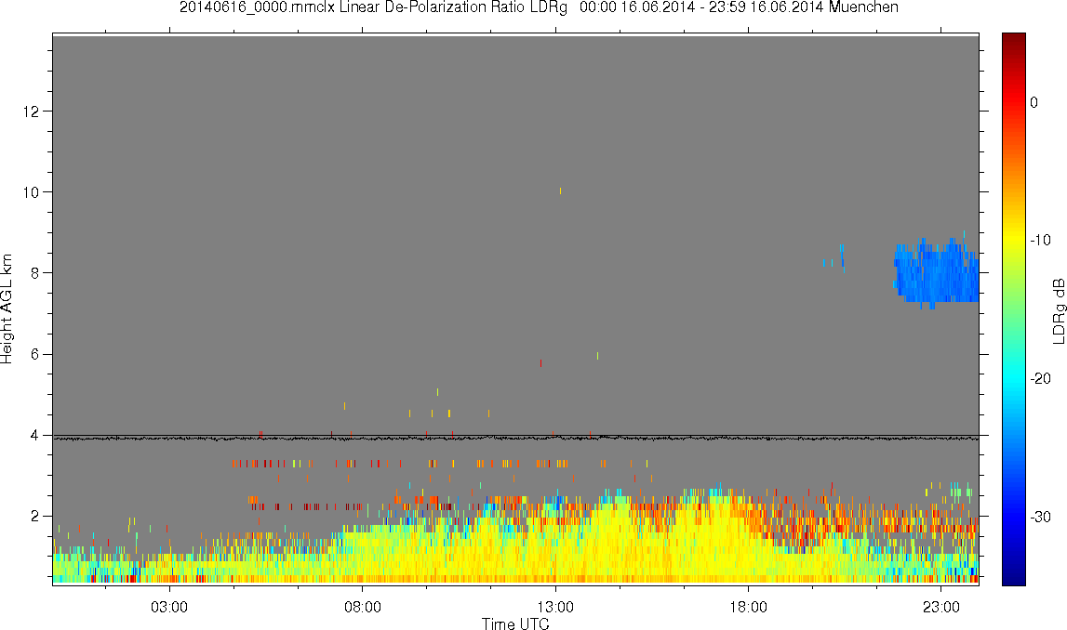Click the height tick label 4
This screenshot has width=1067, height=630.
pos(34,436)
